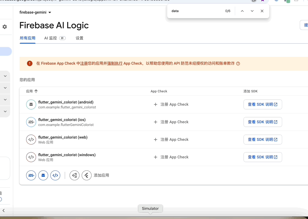Add an Android app using bottom icon

[x=43, y=175]
